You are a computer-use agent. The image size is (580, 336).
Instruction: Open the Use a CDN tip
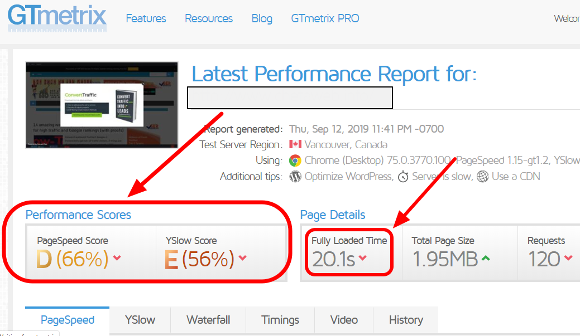tap(516, 177)
